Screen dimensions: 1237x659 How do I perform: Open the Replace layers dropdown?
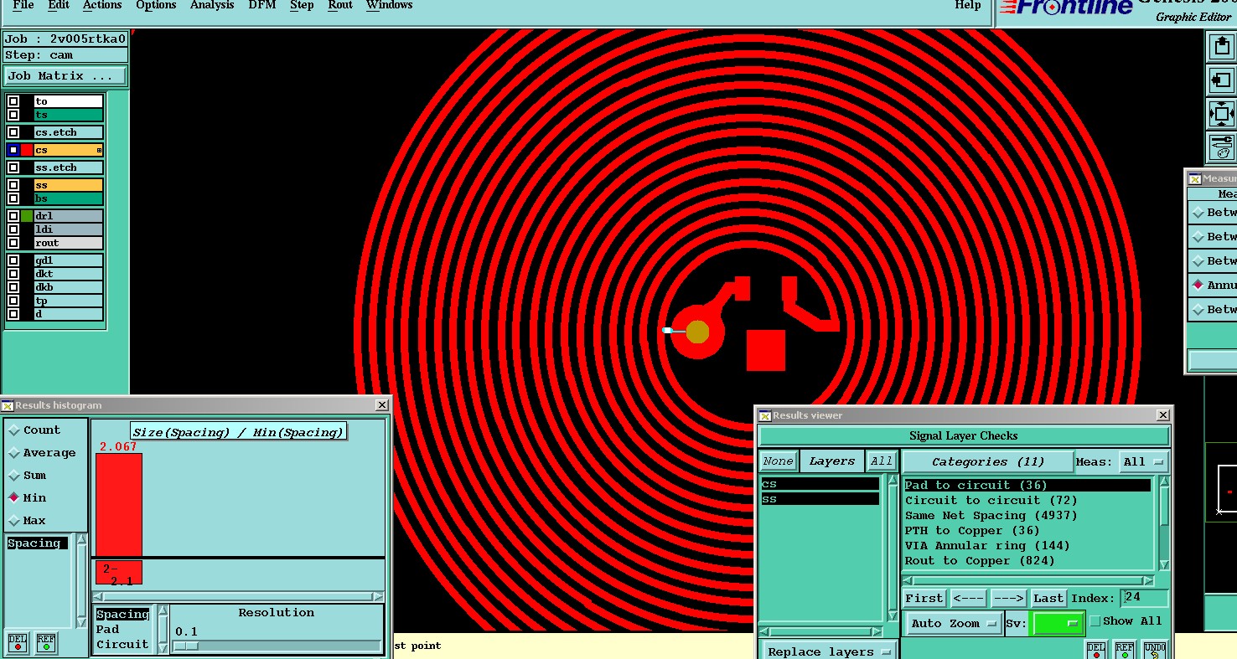(828, 651)
